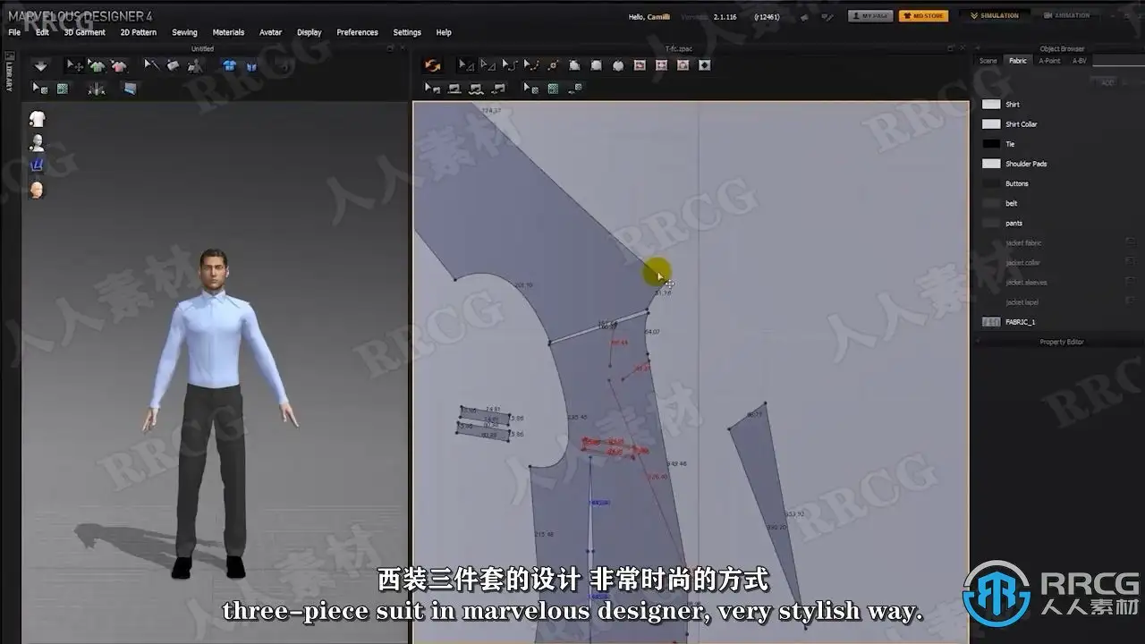Click the pink shirt garment tool
The height and width of the screenshot is (644, 1145).
click(x=118, y=65)
